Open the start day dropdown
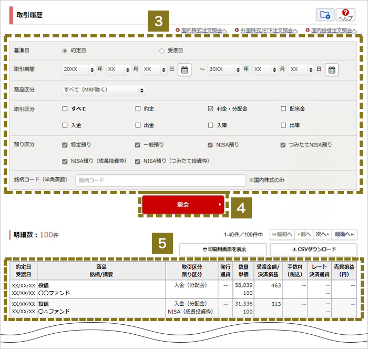The image size is (368, 349). click(155, 69)
